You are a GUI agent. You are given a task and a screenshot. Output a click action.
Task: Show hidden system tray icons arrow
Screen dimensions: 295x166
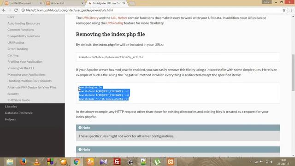pos(250,162)
